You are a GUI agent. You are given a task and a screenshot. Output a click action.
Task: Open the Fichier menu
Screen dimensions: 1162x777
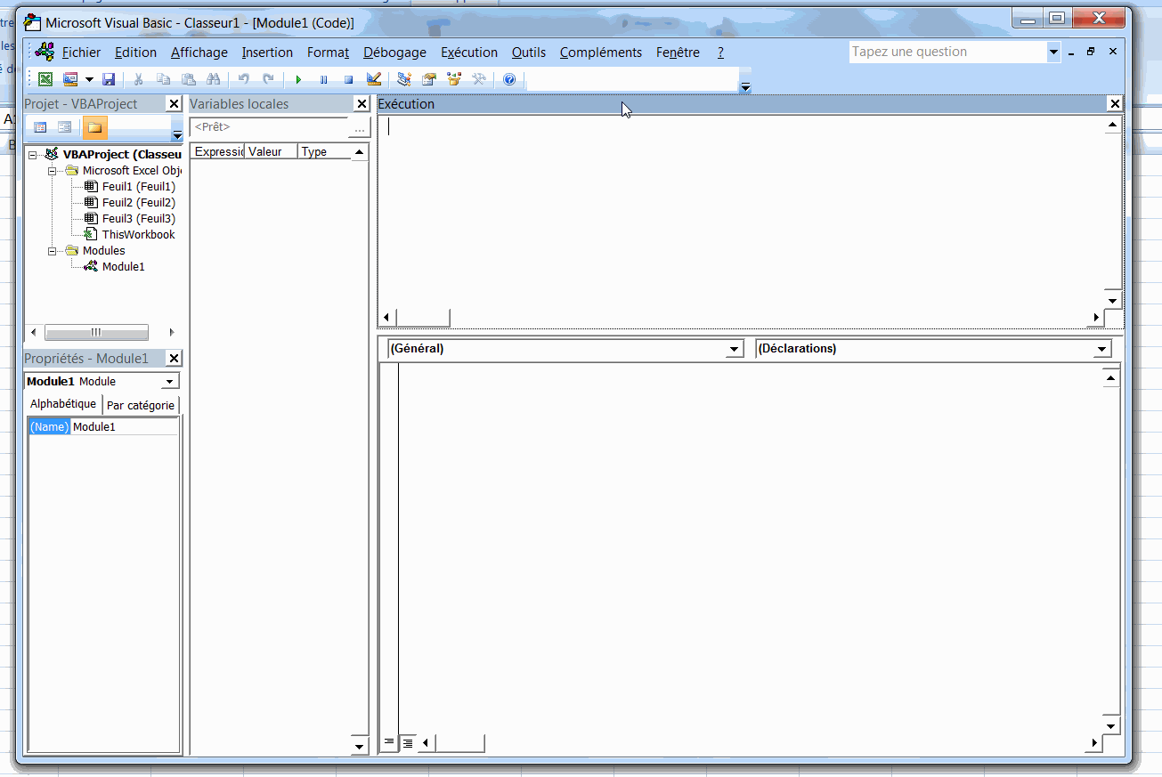(81, 53)
